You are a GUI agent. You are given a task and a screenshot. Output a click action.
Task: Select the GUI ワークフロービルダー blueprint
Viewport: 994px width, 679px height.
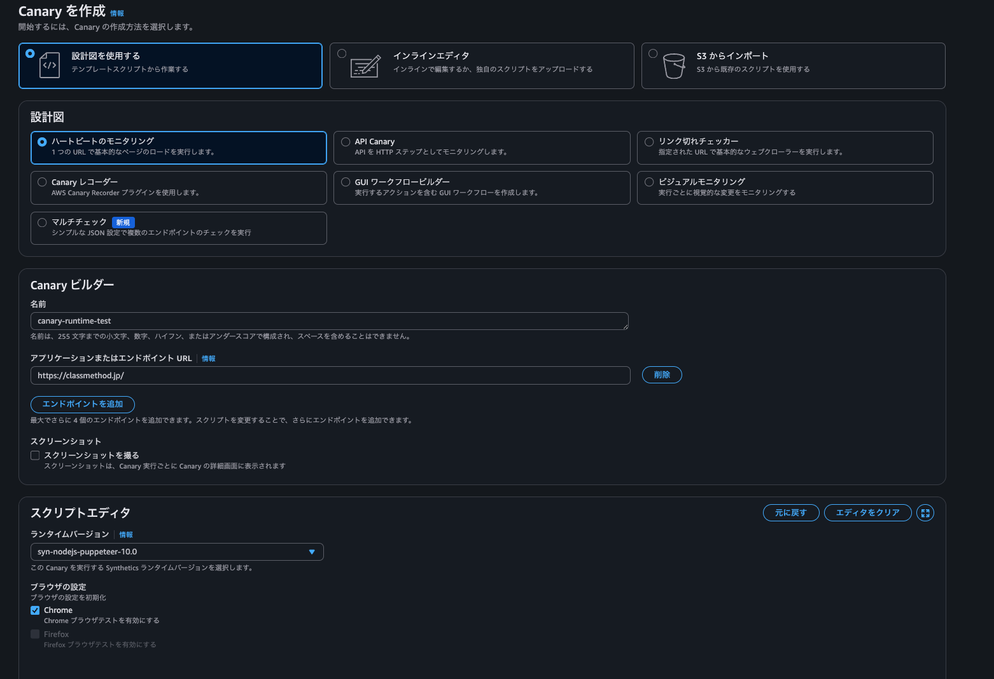(x=346, y=182)
